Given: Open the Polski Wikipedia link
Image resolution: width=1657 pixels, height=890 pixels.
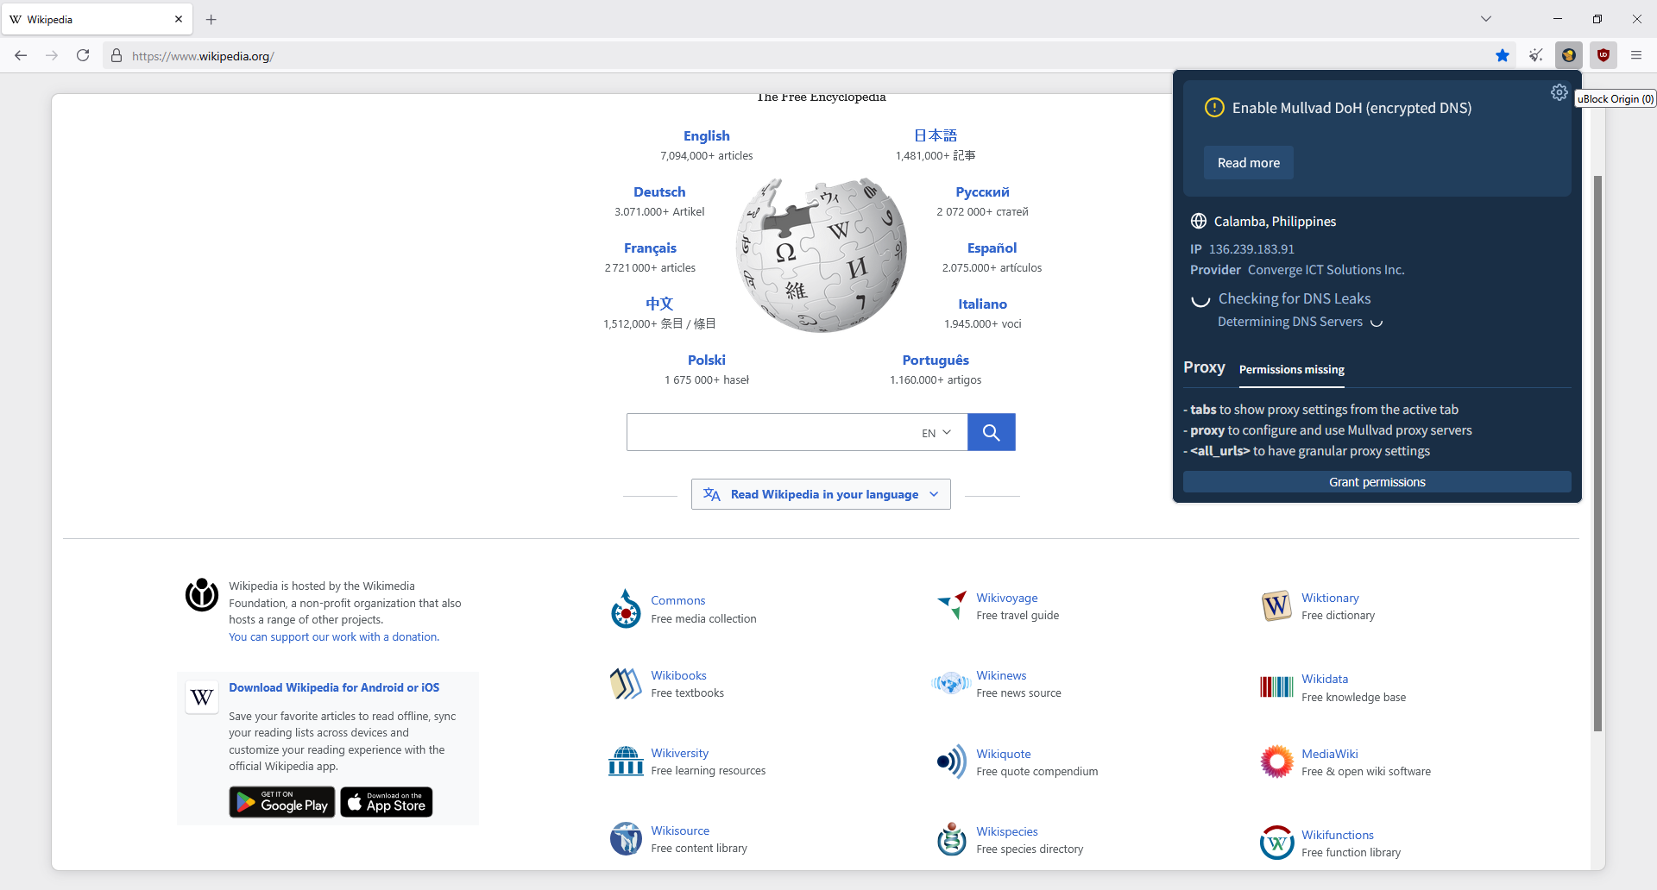Looking at the screenshot, I should tap(707, 360).
